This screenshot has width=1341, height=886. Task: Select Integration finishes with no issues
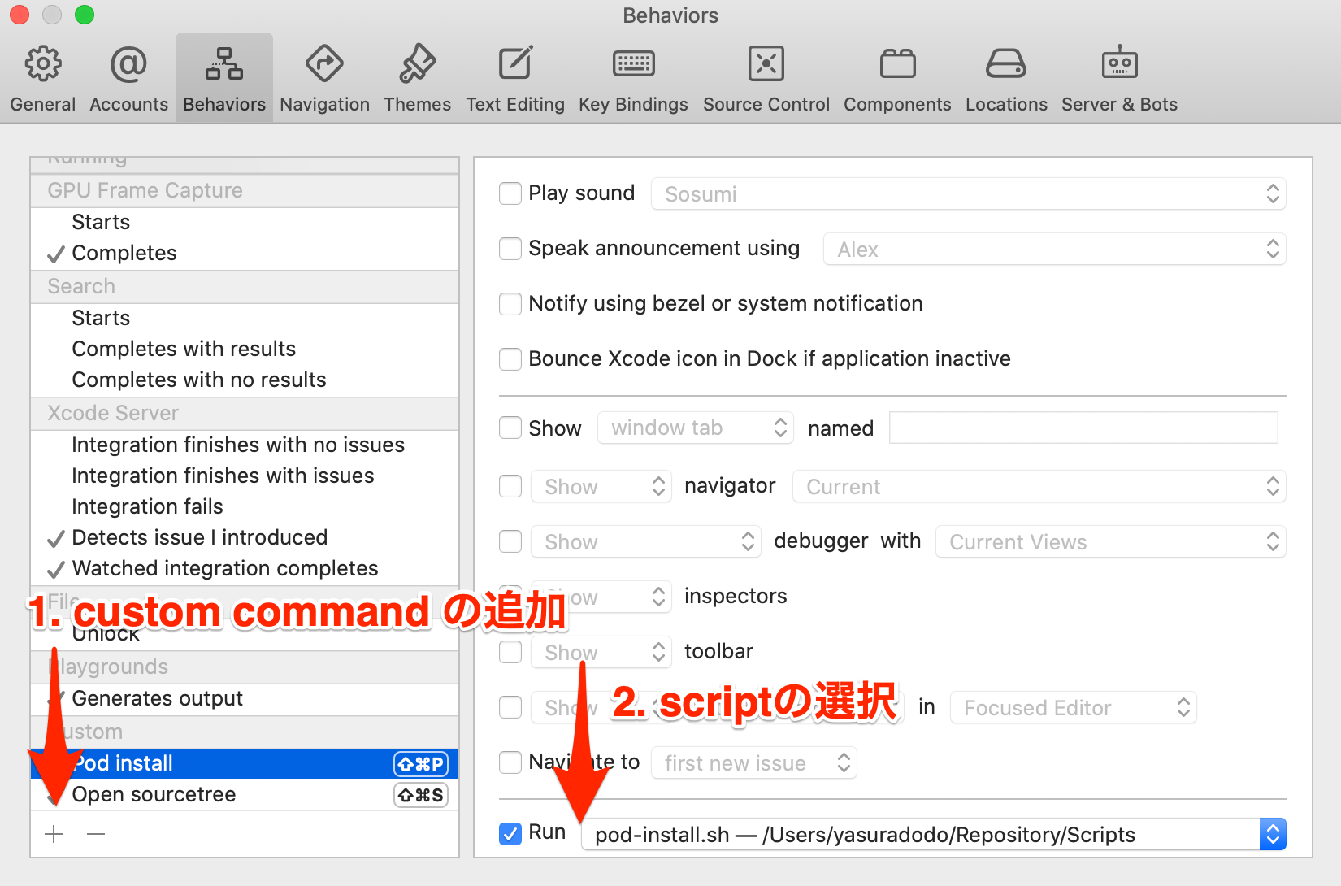tap(245, 445)
